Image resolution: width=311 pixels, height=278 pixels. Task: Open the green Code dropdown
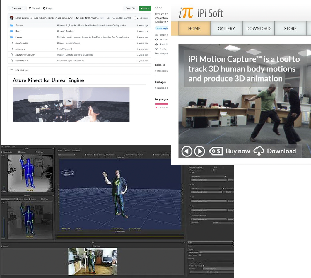tap(145, 8)
